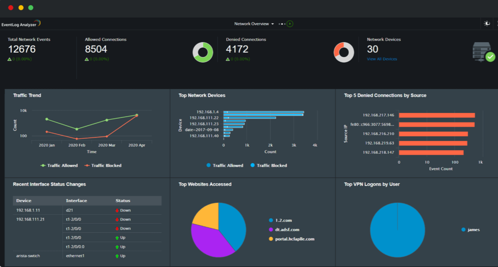Click the james VPN logons pie chart
Screen dimensions: 498x267
point(397,230)
